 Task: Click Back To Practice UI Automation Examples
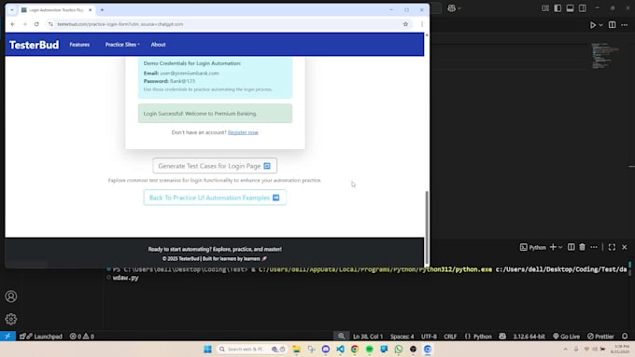[x=215, y=198]
